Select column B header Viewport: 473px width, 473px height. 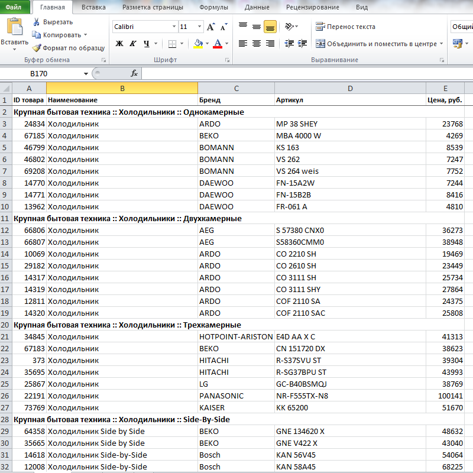122,88
